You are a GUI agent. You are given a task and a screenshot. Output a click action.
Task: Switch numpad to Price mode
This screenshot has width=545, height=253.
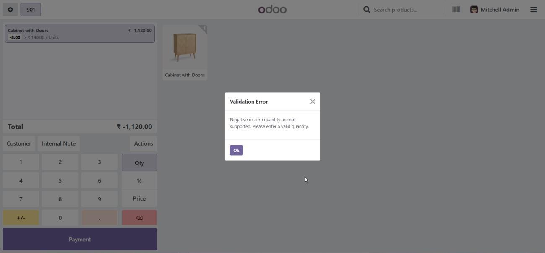point(139,199)
